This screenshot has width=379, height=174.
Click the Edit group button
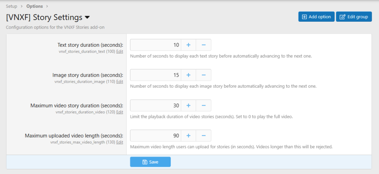click(353, 17)
